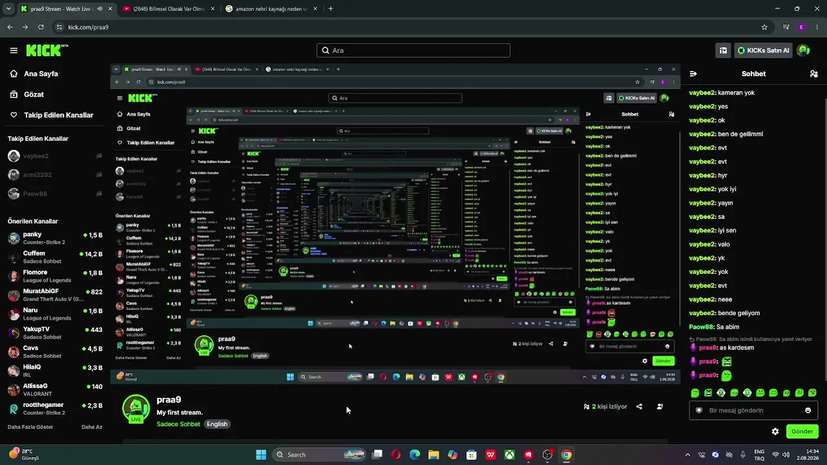Open followed channel Paow88 in the main sidebar
This screenshot has height=465, width=827.
click(55, 193)
